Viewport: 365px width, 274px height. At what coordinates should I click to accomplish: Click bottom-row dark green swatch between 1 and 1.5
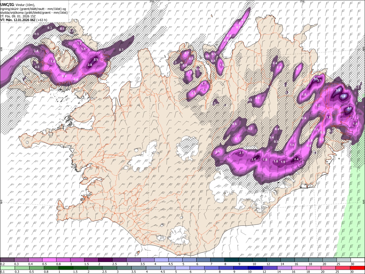66,268
